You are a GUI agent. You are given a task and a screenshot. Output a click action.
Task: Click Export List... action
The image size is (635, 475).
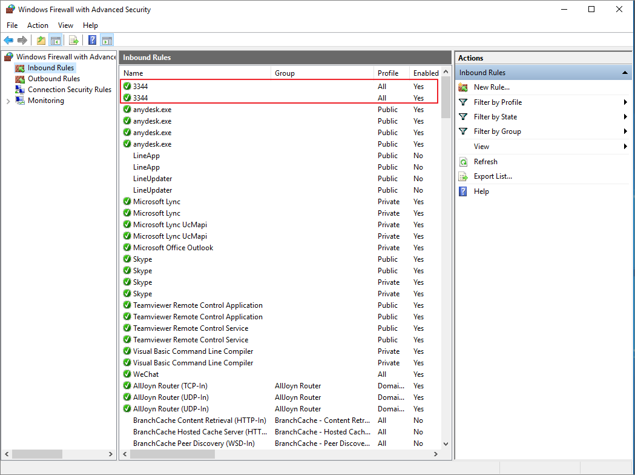pyautogui.click(x=493, y=176)
